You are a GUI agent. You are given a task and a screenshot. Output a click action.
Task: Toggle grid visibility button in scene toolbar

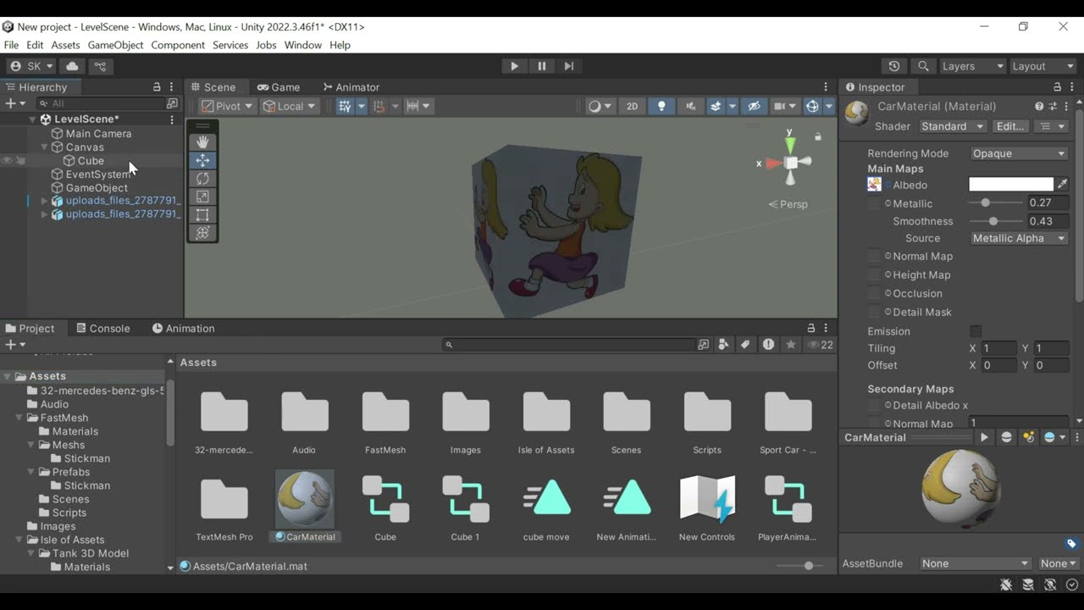click(345, 106)
